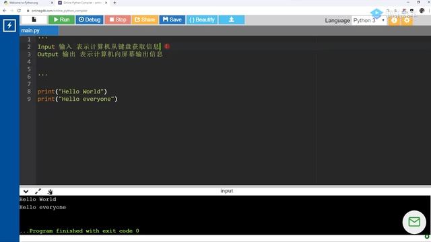This screenshot has width=431, height=242.
Task: Share the code with the Share button
Action: tap(145, 19)
